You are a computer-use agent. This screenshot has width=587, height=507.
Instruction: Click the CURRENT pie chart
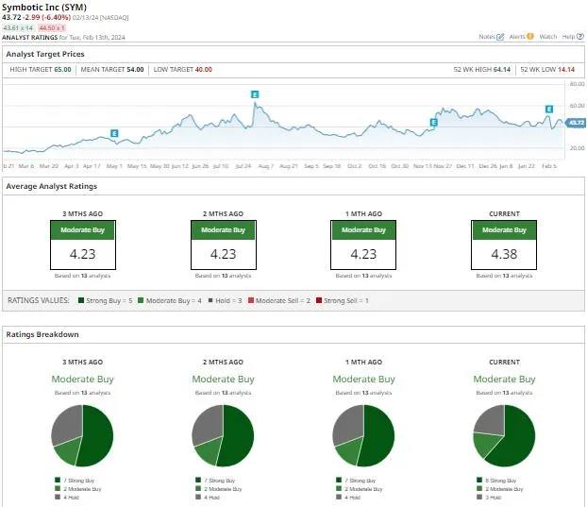pyautogui.click(x=504, y=435)
